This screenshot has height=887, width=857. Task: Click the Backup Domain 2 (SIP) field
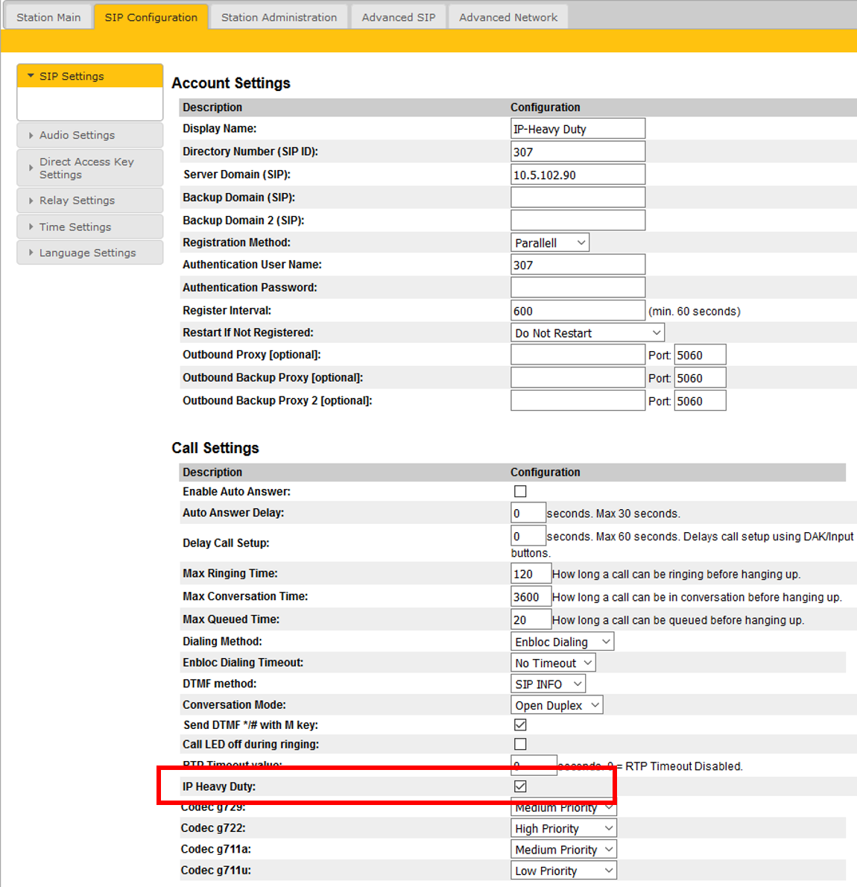point(578,220)
